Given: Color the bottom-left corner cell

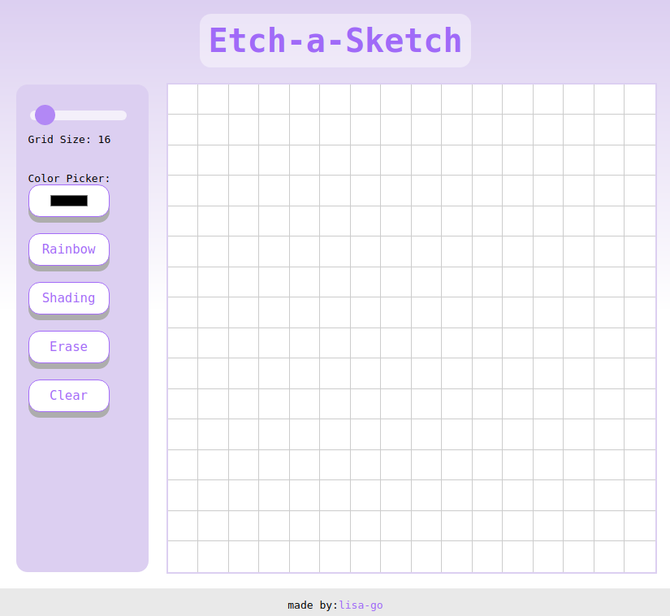Looking at the screenshot, I should tap(182, 556).
